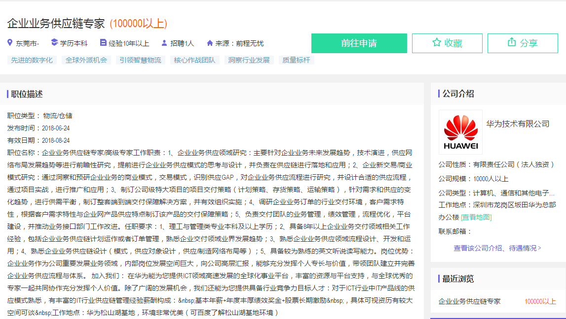Click the 公司类型：计算机、通信 line

tap(497, 193)
